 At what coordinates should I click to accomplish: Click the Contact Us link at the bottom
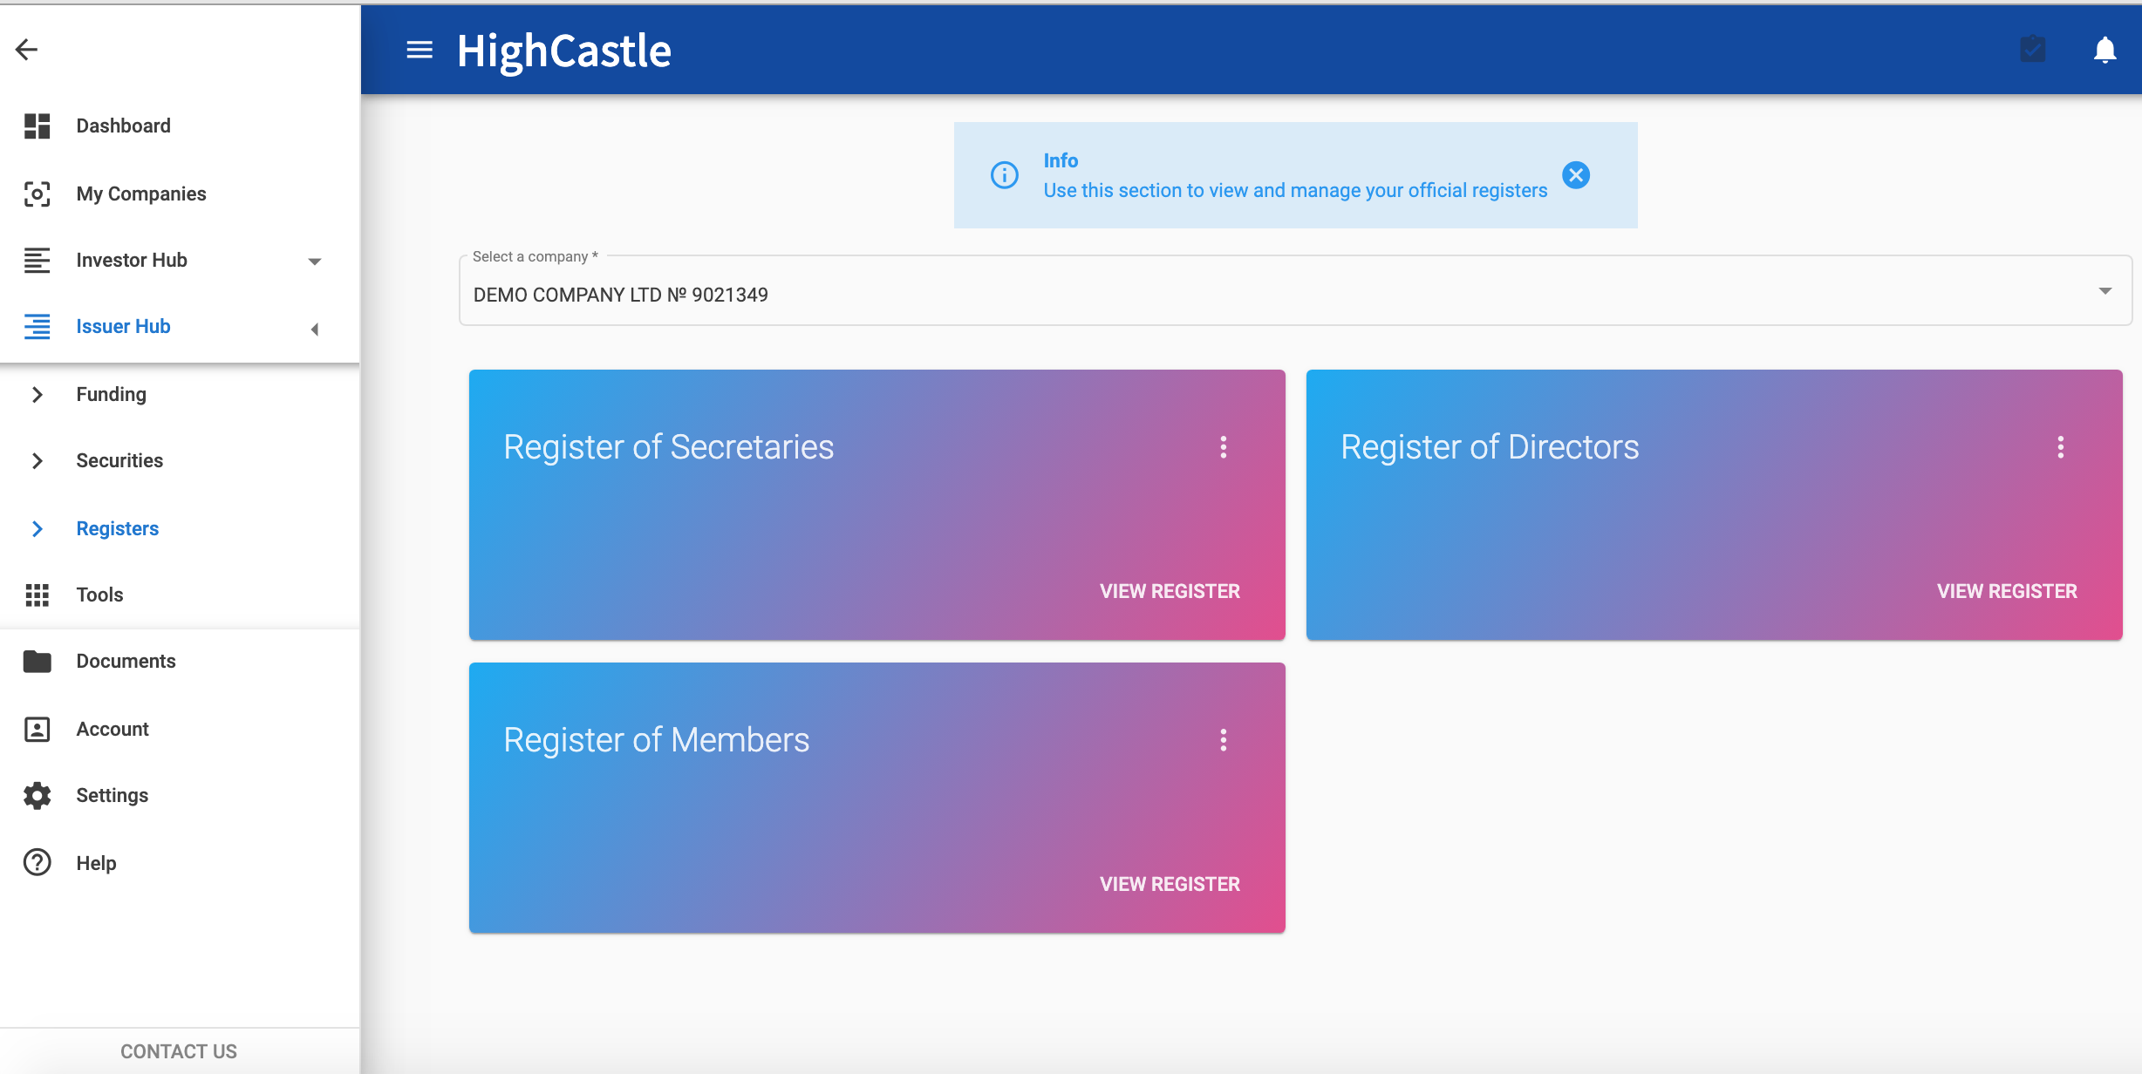click(179, 1051)
